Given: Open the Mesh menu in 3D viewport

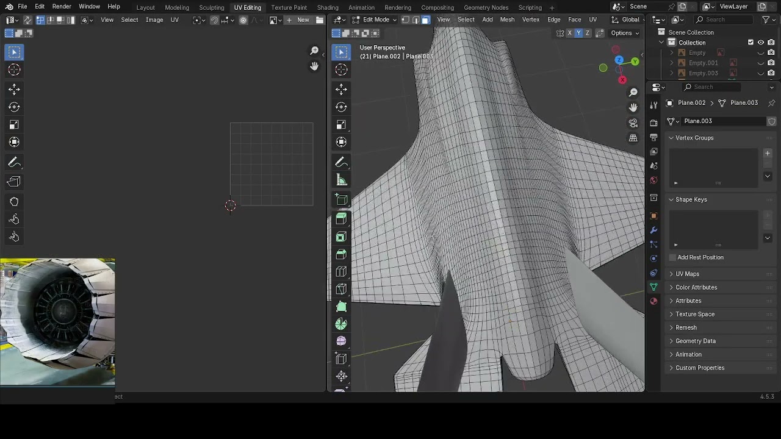Looking at the screenshot, I should 507,20.
